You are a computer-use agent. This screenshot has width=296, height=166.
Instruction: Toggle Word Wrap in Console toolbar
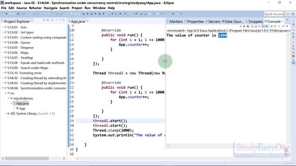[259, 26]
